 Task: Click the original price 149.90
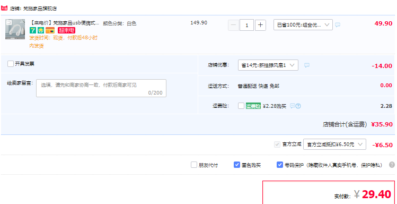tap(199, 23)
